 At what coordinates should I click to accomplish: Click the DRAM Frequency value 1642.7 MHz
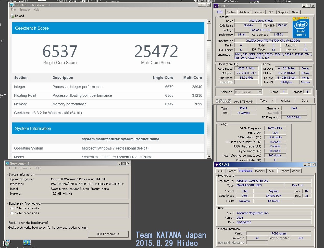[275, 128]
